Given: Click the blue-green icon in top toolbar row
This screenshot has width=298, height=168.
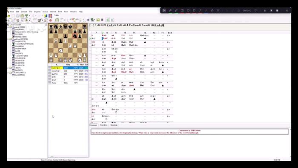Looking at the screenshot, I should (46, 16).
